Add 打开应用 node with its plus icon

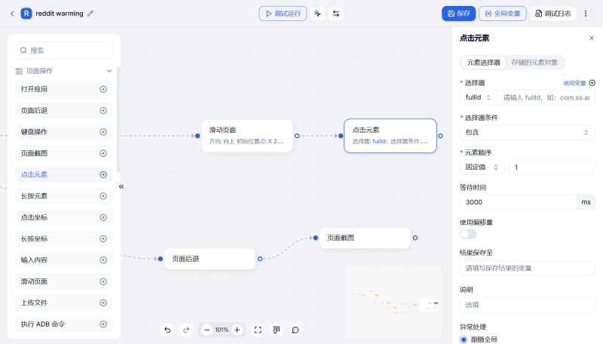click(x=103, y=89)
